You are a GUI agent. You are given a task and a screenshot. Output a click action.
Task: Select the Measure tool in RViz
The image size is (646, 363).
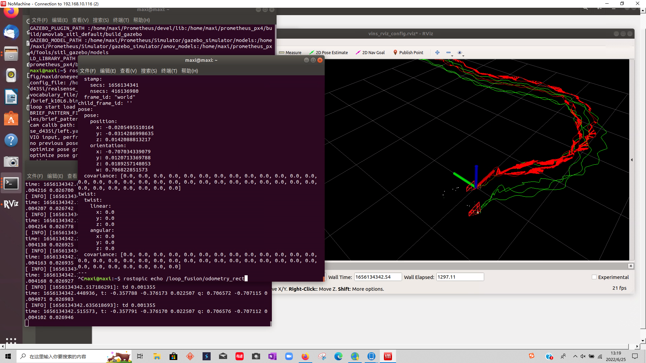(290, 52)
